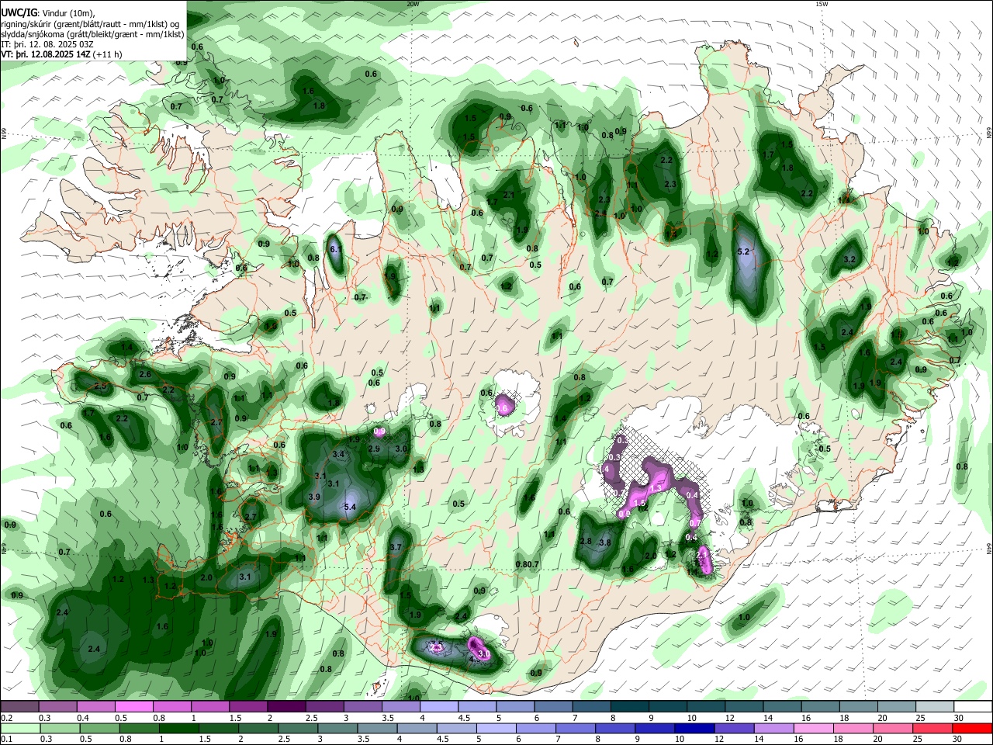The image size is (993, 745).
Task: Pick the hot pink 20 swatch in the rain scale
Action: pos(893,728)
